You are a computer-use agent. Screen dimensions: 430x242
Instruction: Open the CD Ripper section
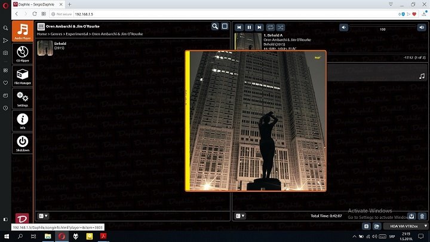coord(23,54)
